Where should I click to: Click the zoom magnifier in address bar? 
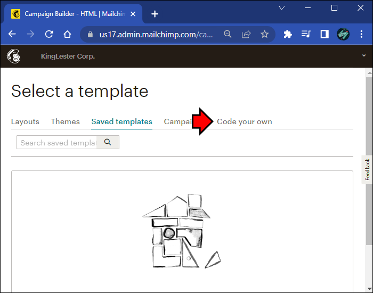tap(228, 34)
